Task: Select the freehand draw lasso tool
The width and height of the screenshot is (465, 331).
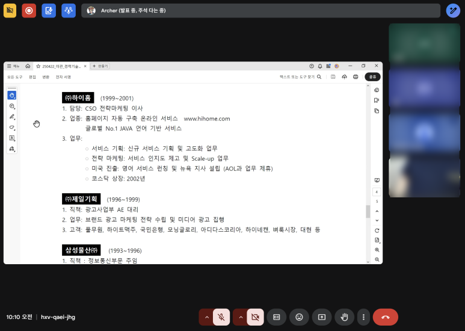Action: pos(12,128)
